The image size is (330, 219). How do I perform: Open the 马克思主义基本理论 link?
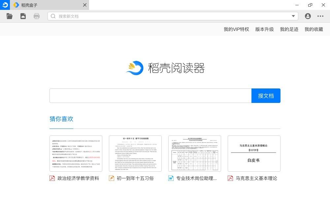click(256, 178)
